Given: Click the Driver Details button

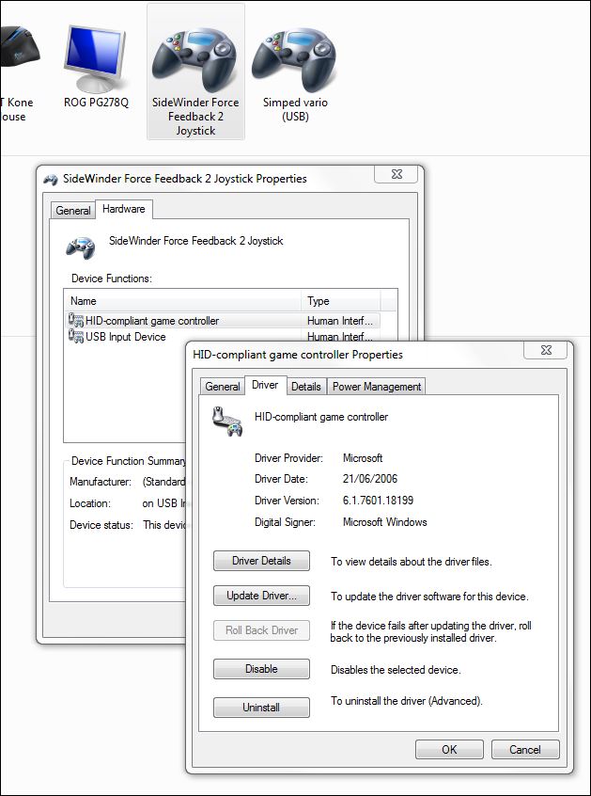Looking at the screenshot, I should [x=261, y=561].
